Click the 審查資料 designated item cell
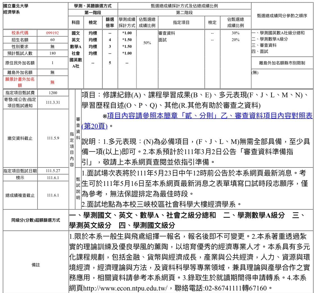 181,33
